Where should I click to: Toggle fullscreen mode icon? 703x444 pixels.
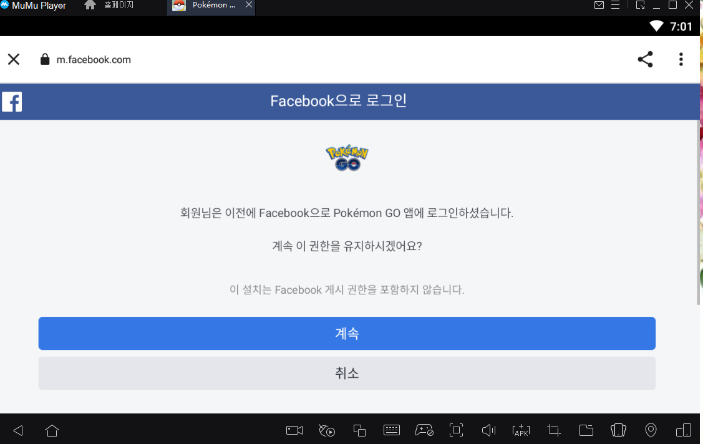(x=457, y=430)
